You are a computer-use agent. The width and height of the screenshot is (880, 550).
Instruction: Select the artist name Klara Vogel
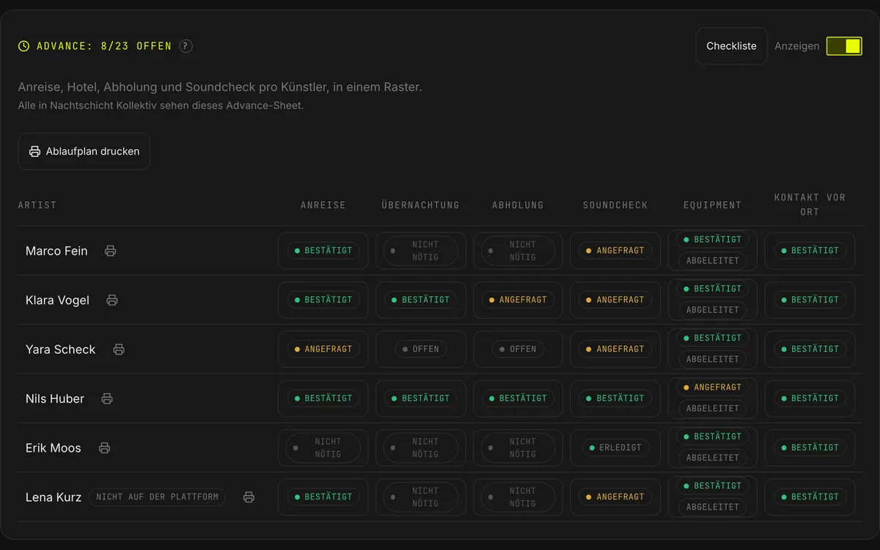(57, 300)
